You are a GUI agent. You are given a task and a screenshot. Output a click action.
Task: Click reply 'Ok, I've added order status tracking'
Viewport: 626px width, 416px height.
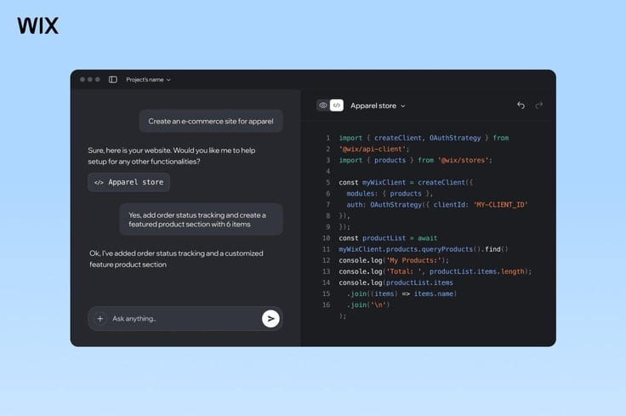176,259
